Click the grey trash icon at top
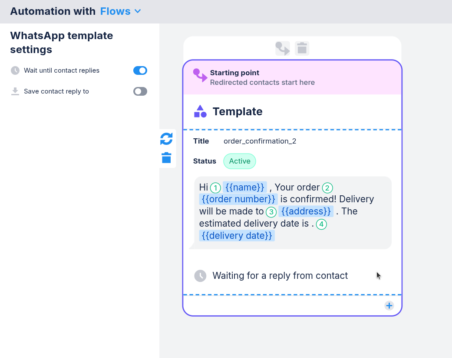This screenshot has height=358, width=452. 302,48
